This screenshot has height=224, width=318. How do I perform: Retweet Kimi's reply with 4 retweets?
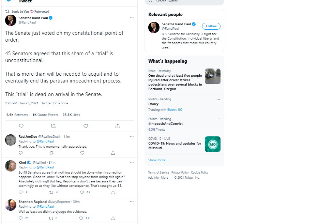51,192
